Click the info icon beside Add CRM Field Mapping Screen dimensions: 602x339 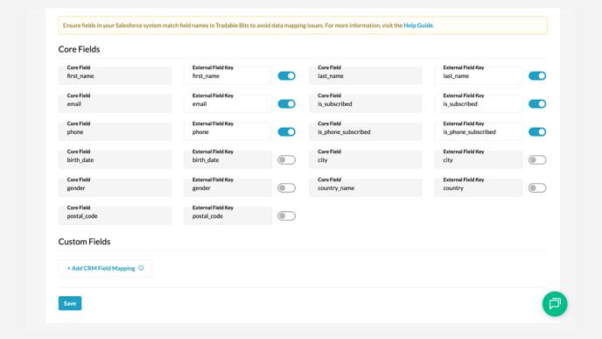pyautogui.click(x=141, y=268)
